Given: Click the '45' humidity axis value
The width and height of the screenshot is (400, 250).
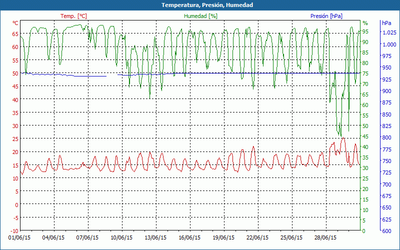Looking at the screenshot, I should point(365,136).
